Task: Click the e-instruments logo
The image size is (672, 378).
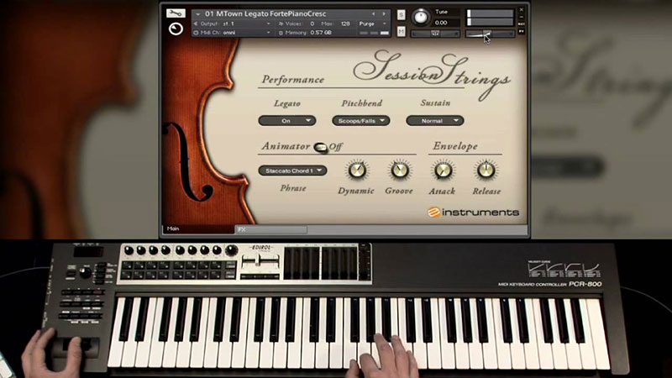Action: pos(473,213)
